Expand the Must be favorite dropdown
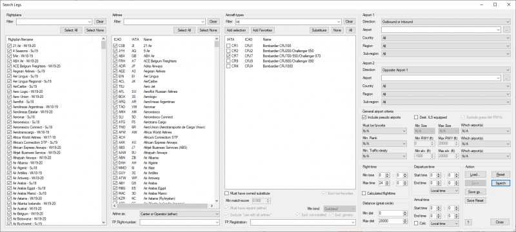This screenshot has width=516, height=232. tap(384, 131)
